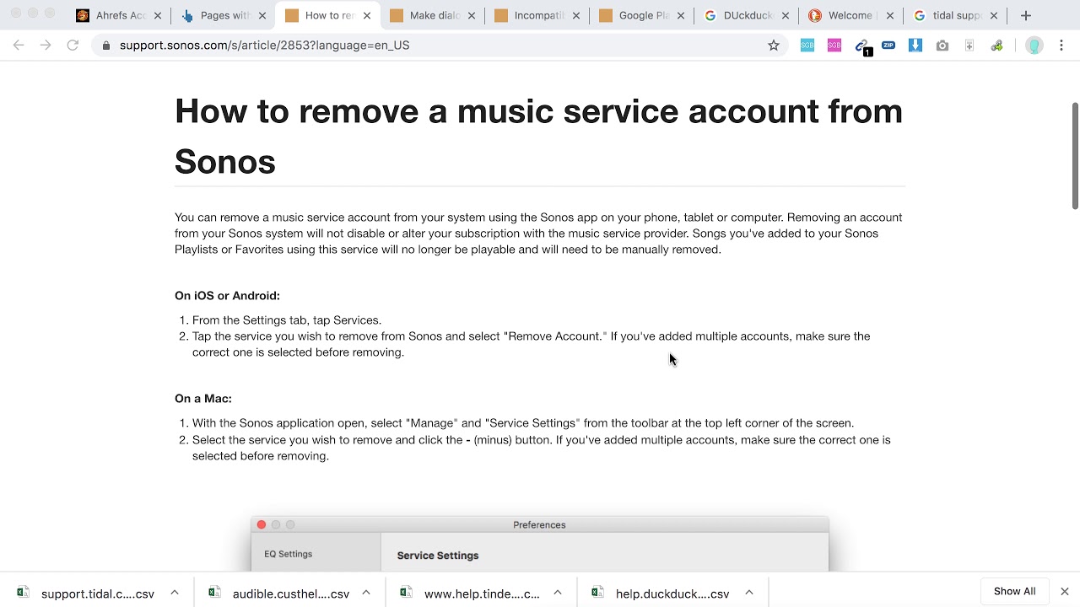Open the ZIP extension
The width and height of the screenshot is (1080, 607).
[x=888, y=46]
